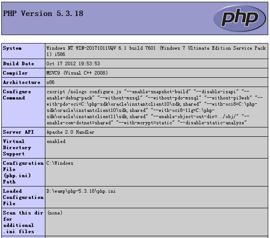Select 'Oct 17 2012 19:53:53' value
Image resolution: width=270 pixels, height=238 pixels.
pyautogui.click(x=73, y=63)
